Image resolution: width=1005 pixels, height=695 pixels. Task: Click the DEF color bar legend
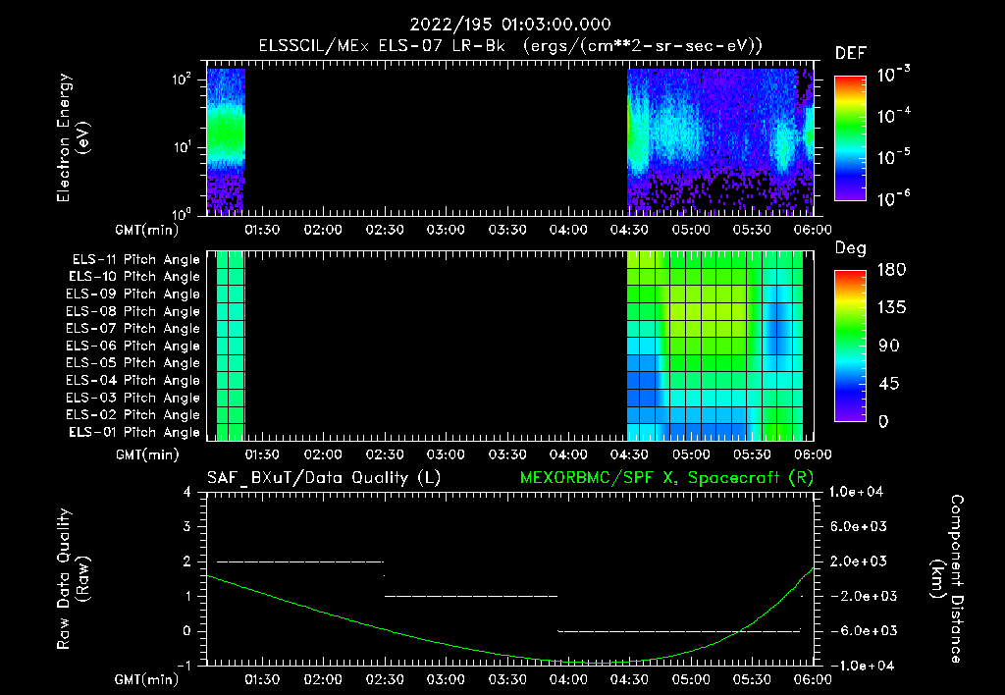click(x=850, y=137)
